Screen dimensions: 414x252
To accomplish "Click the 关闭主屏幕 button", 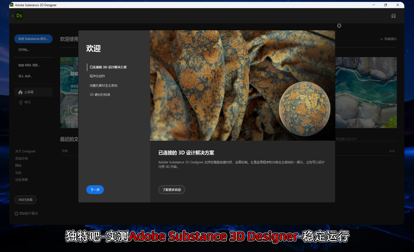I will tap(26, 200).
